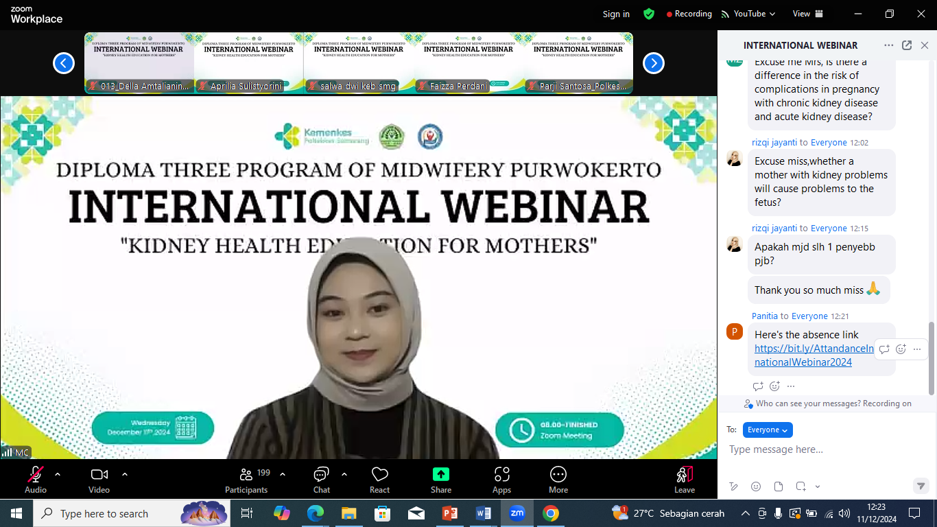Open the Windows notification center
937x527 pixels.
click(x=914, y=513)
